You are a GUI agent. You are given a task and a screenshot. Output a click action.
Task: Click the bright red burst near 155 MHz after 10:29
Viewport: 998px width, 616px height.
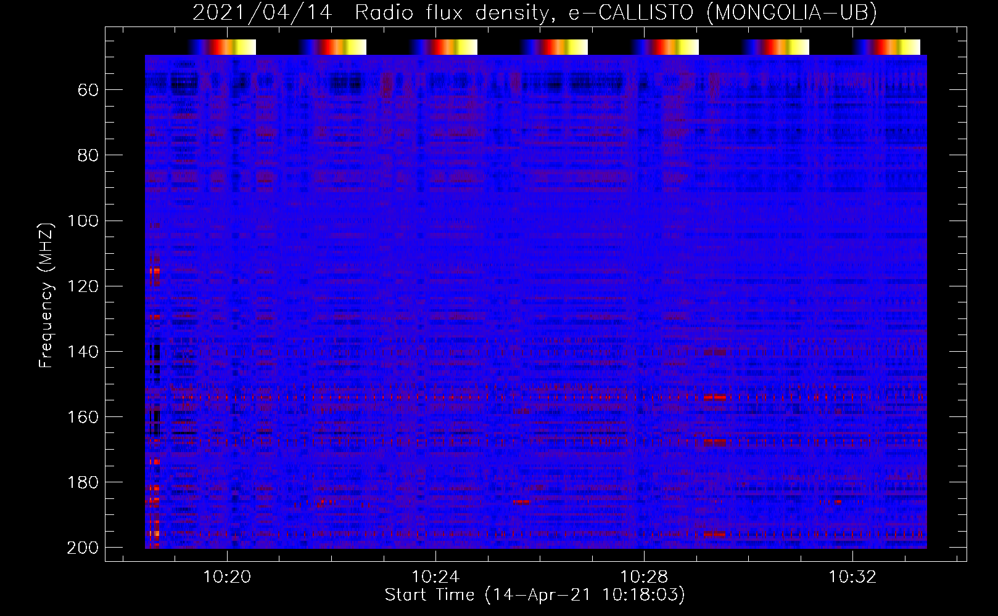tap(715, 398)
